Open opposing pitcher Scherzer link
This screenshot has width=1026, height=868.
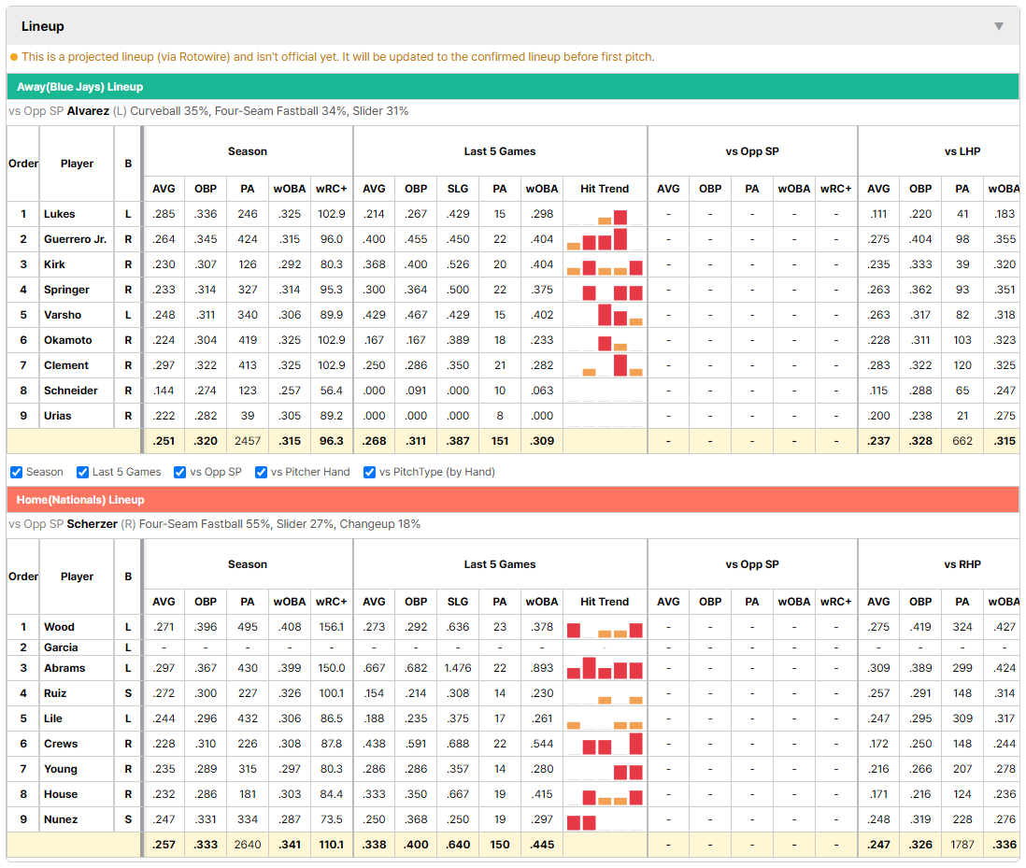(93, 524)
